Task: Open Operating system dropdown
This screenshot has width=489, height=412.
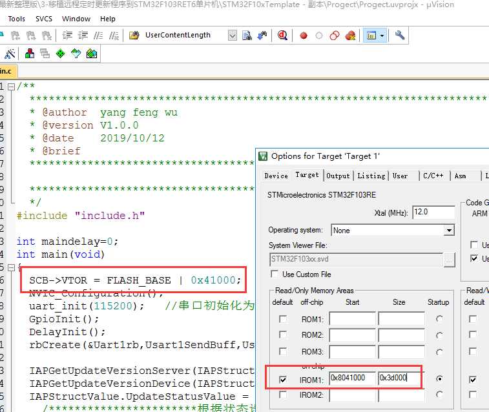Action: click(449, 231)
